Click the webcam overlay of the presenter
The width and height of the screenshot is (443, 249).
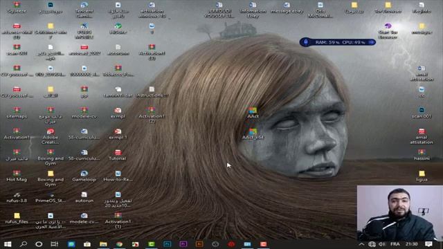pos(400,213)
